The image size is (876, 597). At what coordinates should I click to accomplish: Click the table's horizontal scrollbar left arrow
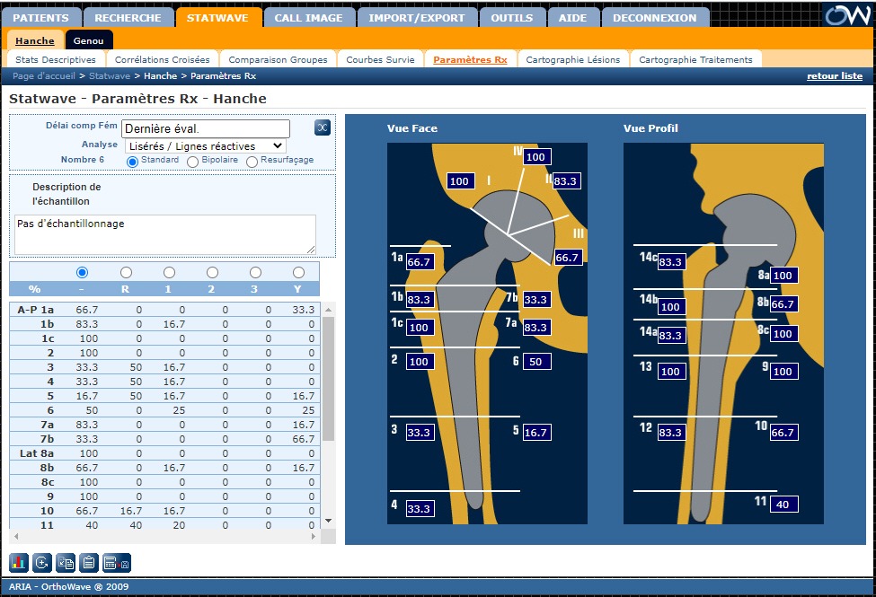coord(16,536)
